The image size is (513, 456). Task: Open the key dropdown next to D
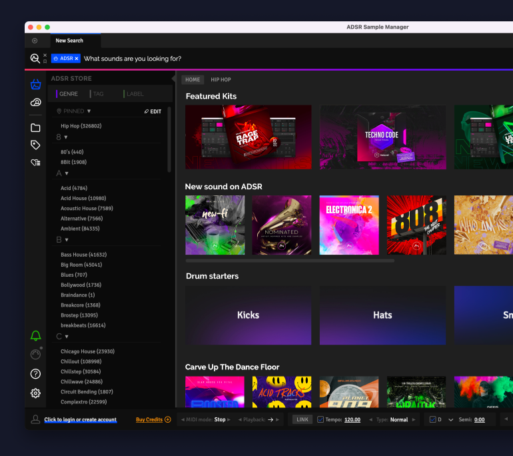coord(450,419)
